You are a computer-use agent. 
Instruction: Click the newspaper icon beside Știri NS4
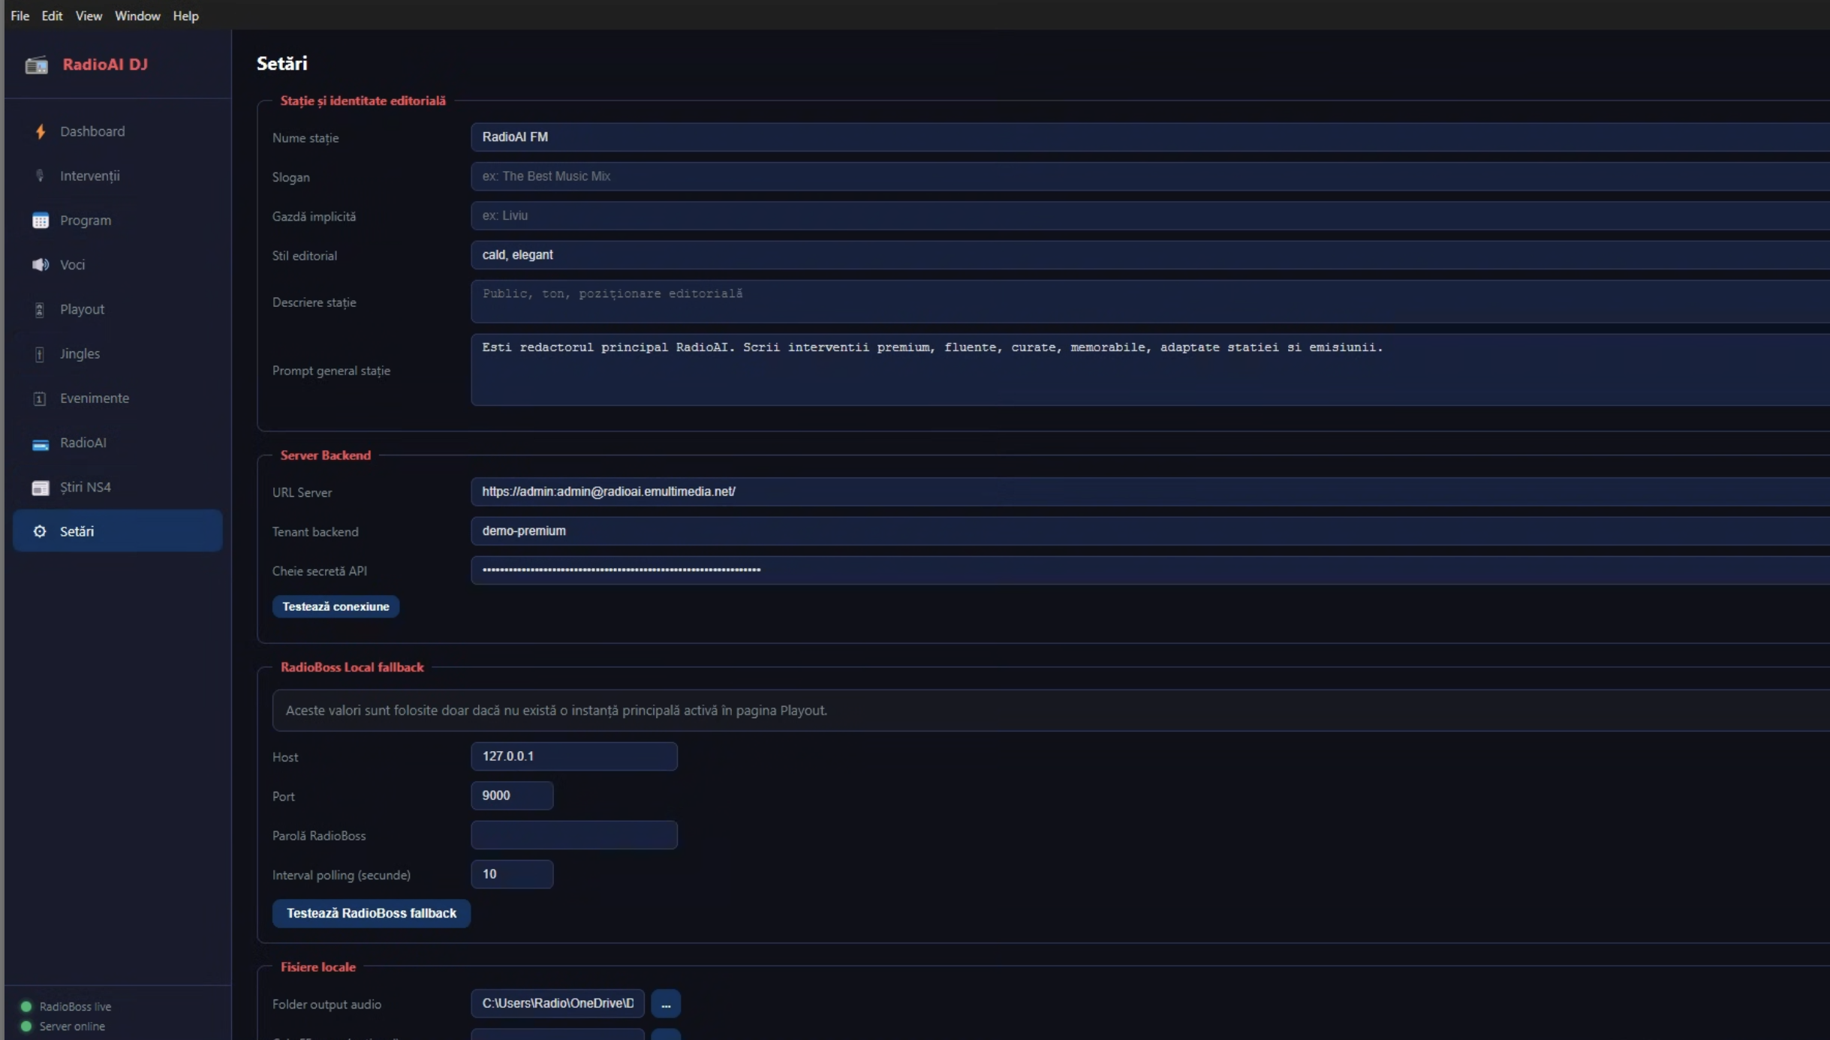pos(41,488)
